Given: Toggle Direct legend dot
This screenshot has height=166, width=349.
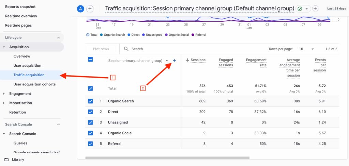Looking at the screenshot, I should click(x=129, y=35).
